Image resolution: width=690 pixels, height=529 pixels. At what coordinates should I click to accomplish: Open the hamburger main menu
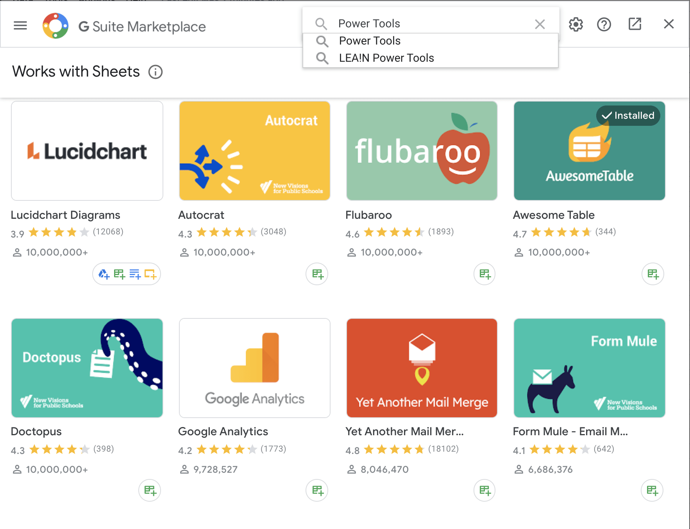tap(20, 26)
